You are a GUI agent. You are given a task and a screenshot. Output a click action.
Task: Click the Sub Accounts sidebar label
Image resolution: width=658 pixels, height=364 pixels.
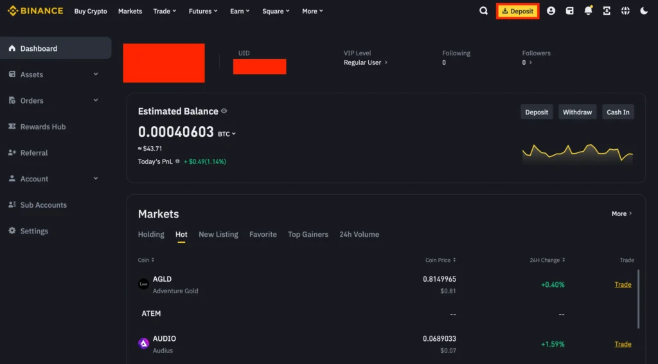click(44, 205)
